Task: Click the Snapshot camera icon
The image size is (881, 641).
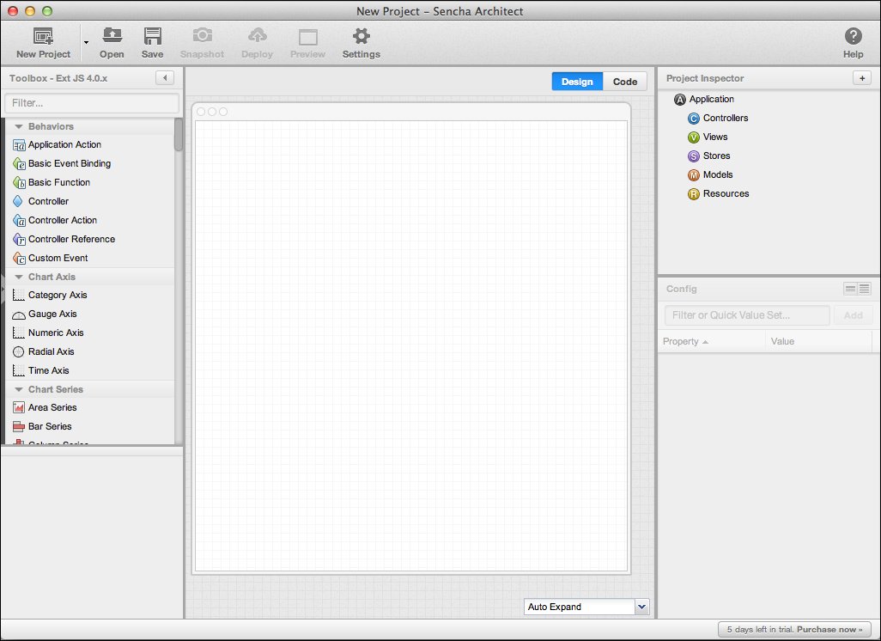Action: [x=203, y=35]
